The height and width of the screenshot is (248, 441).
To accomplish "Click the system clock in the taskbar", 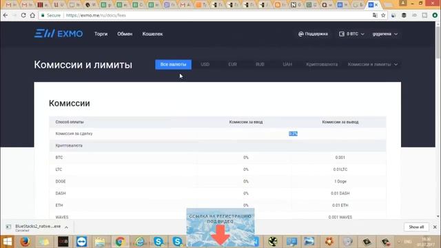I will pyautogui.click(x=427, y=242).
